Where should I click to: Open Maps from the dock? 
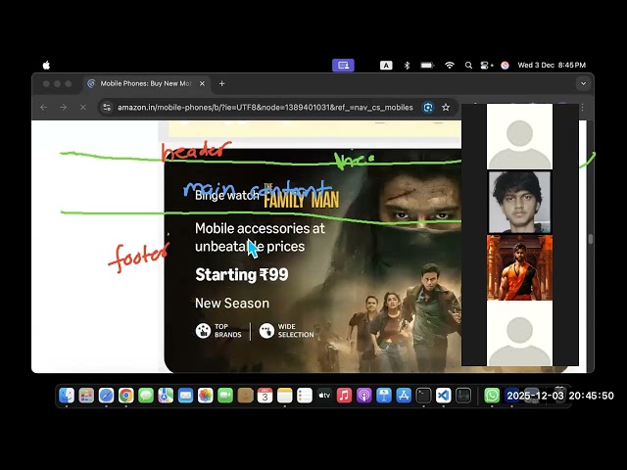pos(166,396)
